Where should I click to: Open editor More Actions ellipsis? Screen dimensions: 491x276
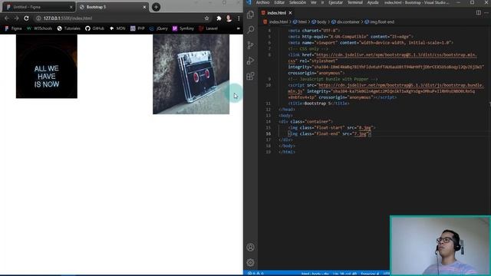(x=486, y=12)
